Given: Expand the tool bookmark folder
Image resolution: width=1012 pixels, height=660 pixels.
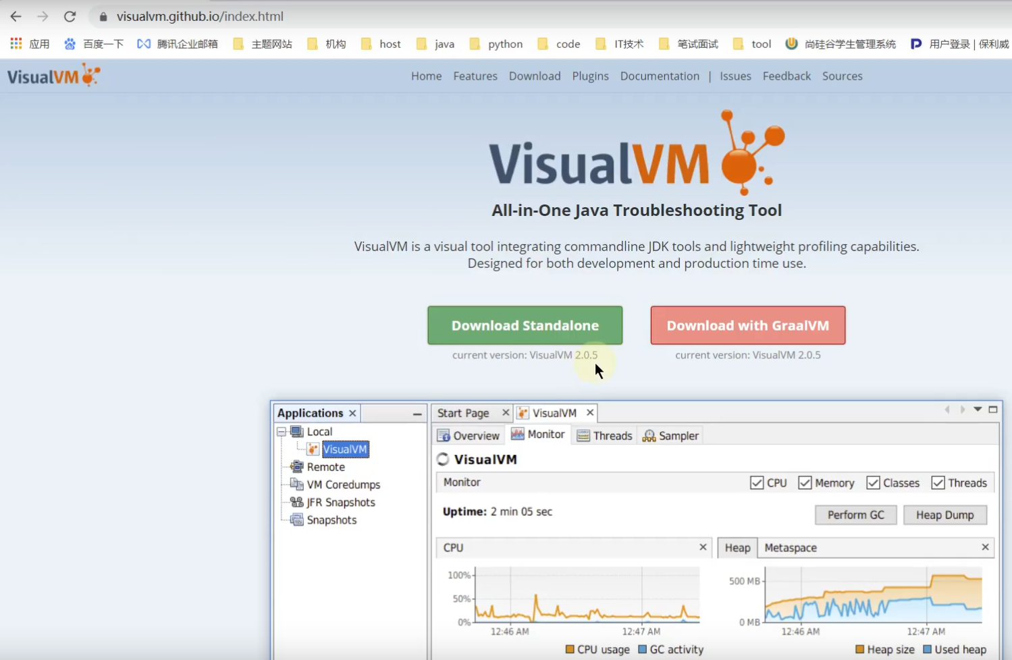Looking at the screenshot, I should point(752,44).
